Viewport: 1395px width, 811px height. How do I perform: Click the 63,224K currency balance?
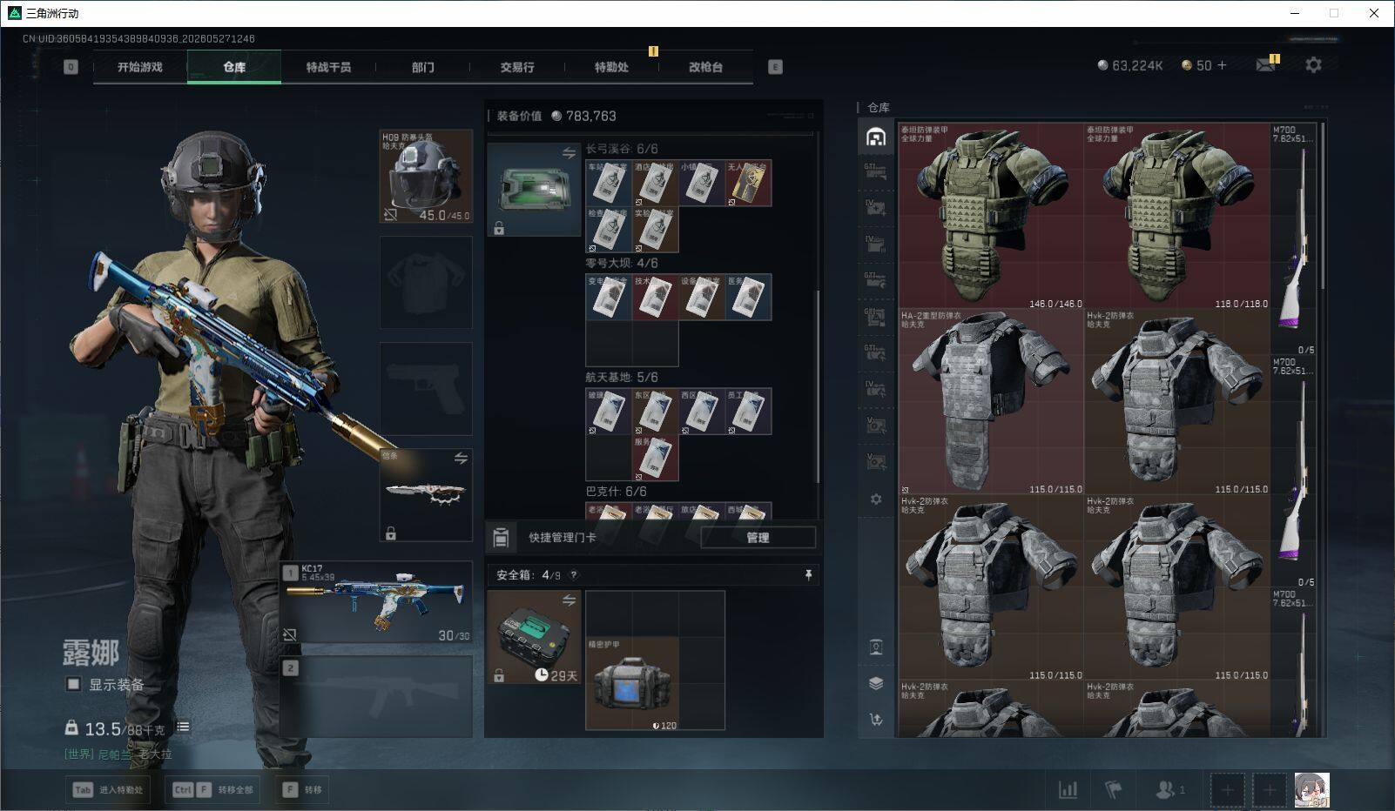point(1130,65)
